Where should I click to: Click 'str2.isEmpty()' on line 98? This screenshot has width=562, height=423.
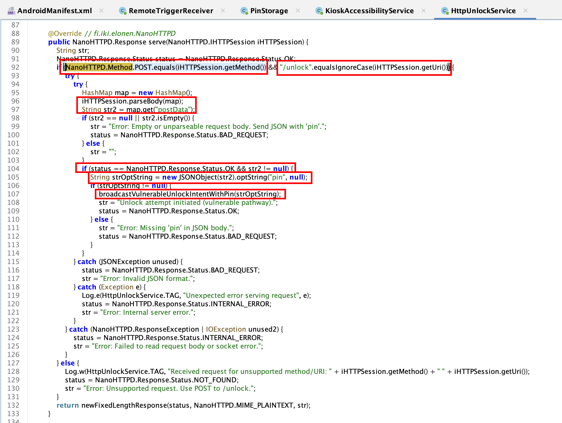click(x=166, y=118)
